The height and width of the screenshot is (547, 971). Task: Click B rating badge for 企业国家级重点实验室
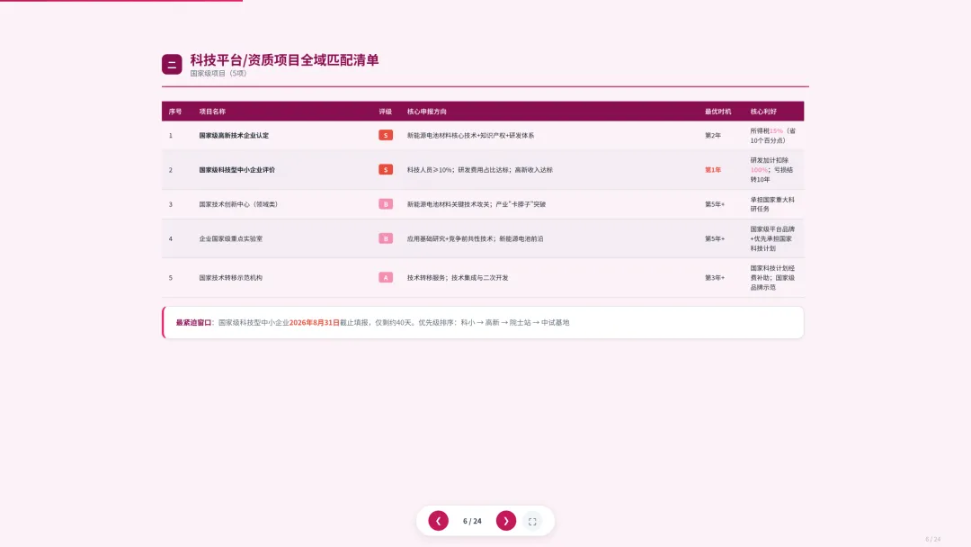386,238
